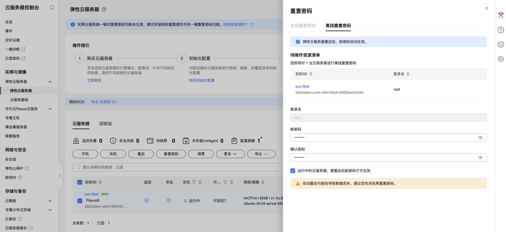
Task: Expand the 云硬盘 sidebar group
Action: (50, 201)
